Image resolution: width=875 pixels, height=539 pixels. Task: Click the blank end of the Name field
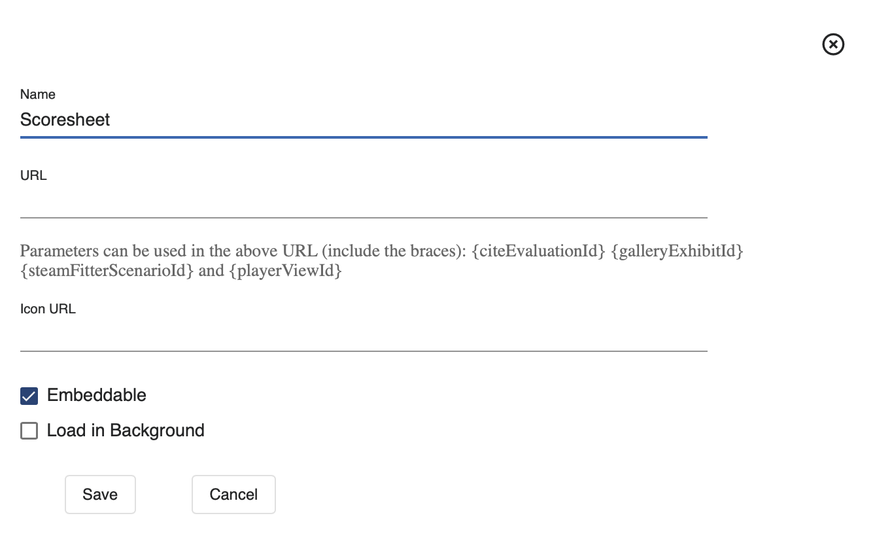pos(458,120)
